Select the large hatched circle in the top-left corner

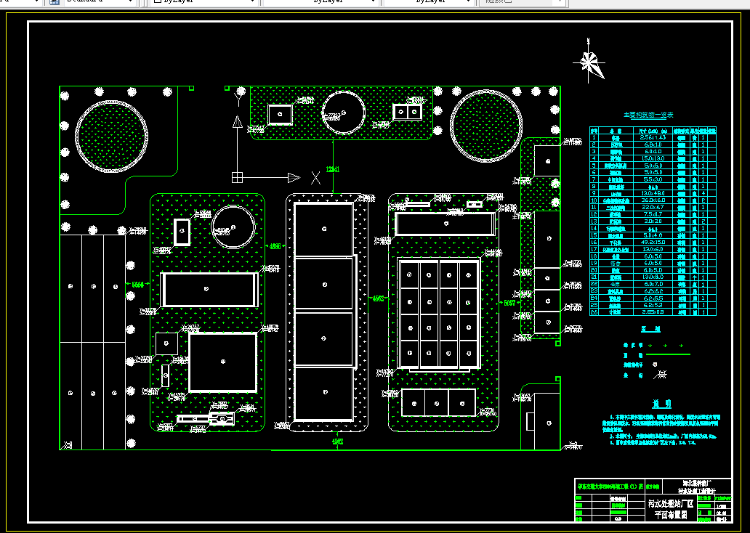coord(111,137)
